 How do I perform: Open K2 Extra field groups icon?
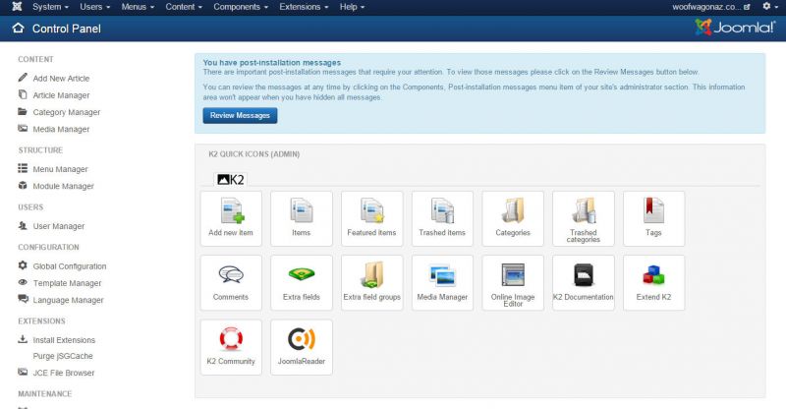click(372, 282)
